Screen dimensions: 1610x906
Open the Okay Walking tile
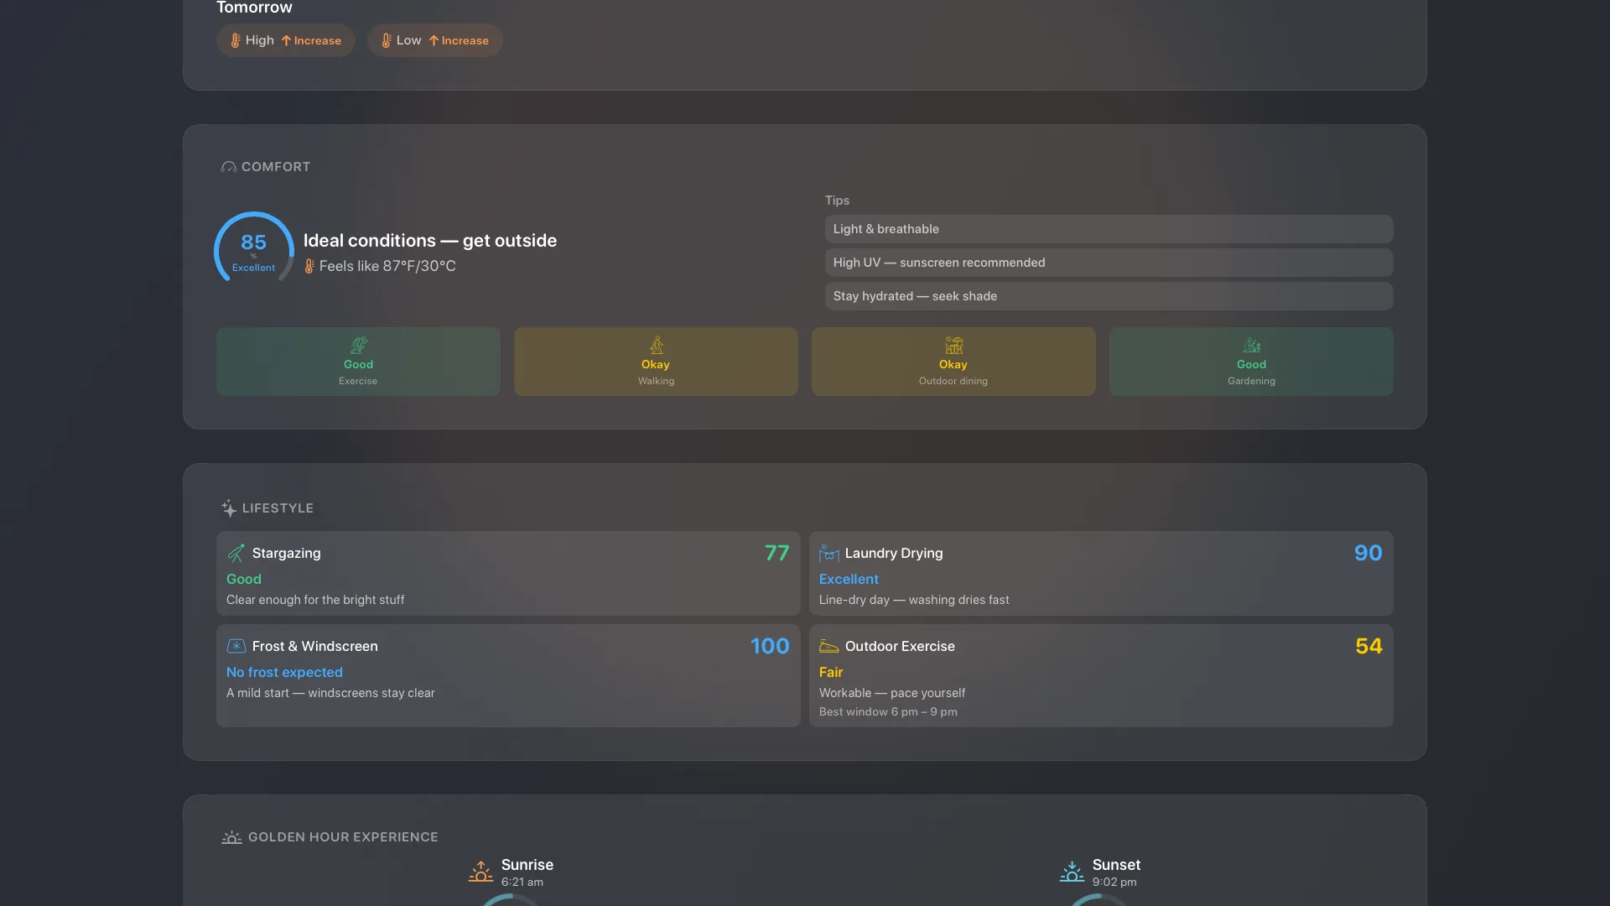[x=656, y=362]
